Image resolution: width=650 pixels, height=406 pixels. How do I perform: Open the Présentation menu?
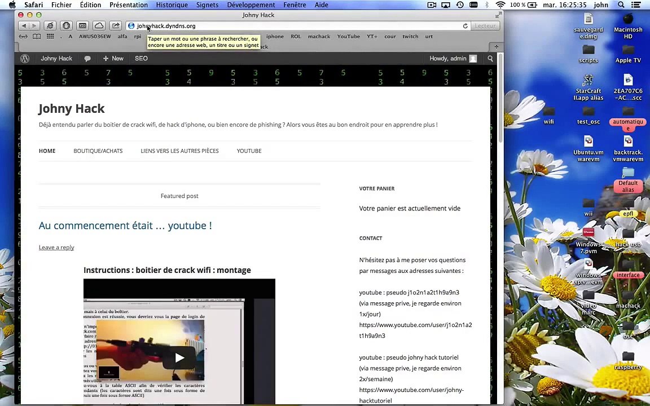pyautogui.click(x=129, y=5)
